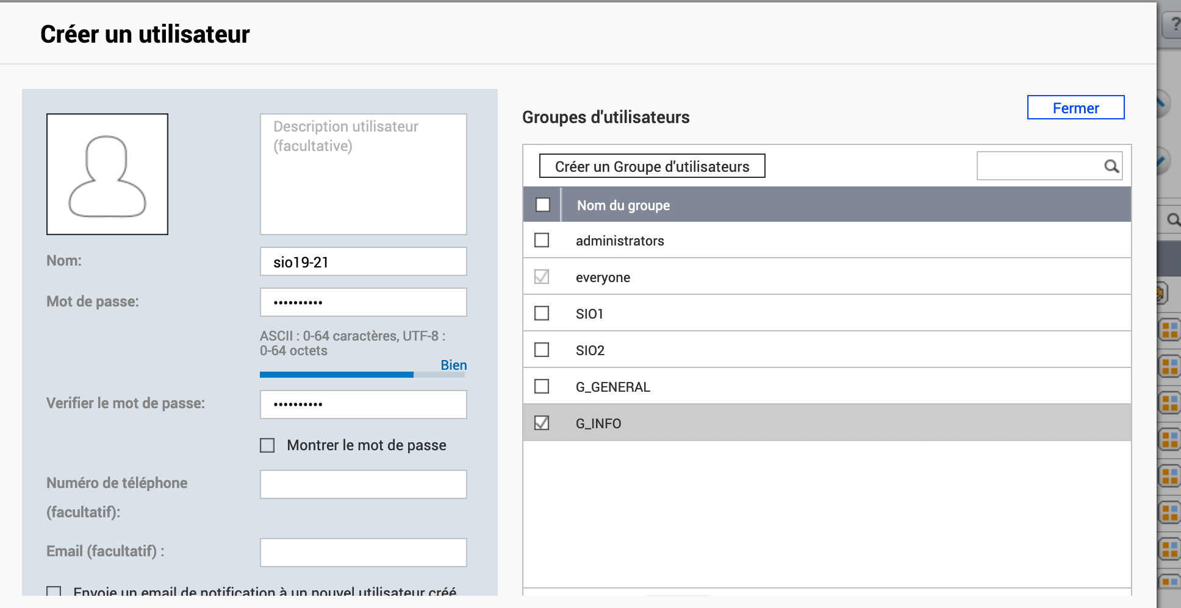
Task: Focus the Nom field containing sio19-21
Action: click(x=364, y=262)
